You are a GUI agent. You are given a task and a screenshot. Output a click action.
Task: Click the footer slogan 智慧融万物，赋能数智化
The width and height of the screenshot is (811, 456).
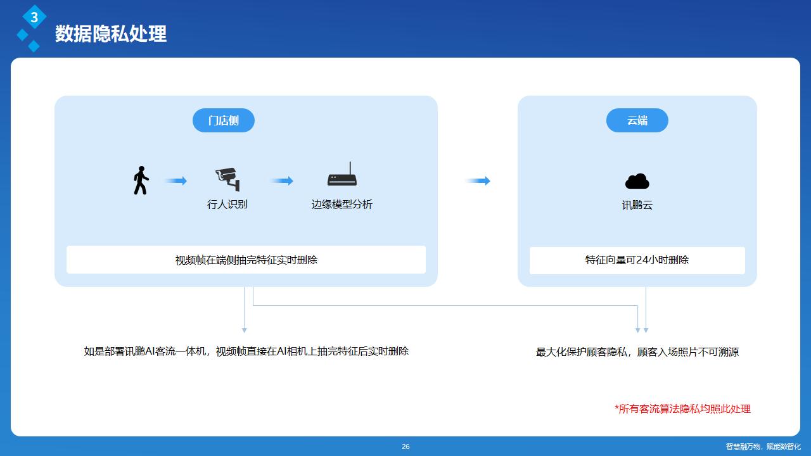pyautogui.click(x=763, y=446)
